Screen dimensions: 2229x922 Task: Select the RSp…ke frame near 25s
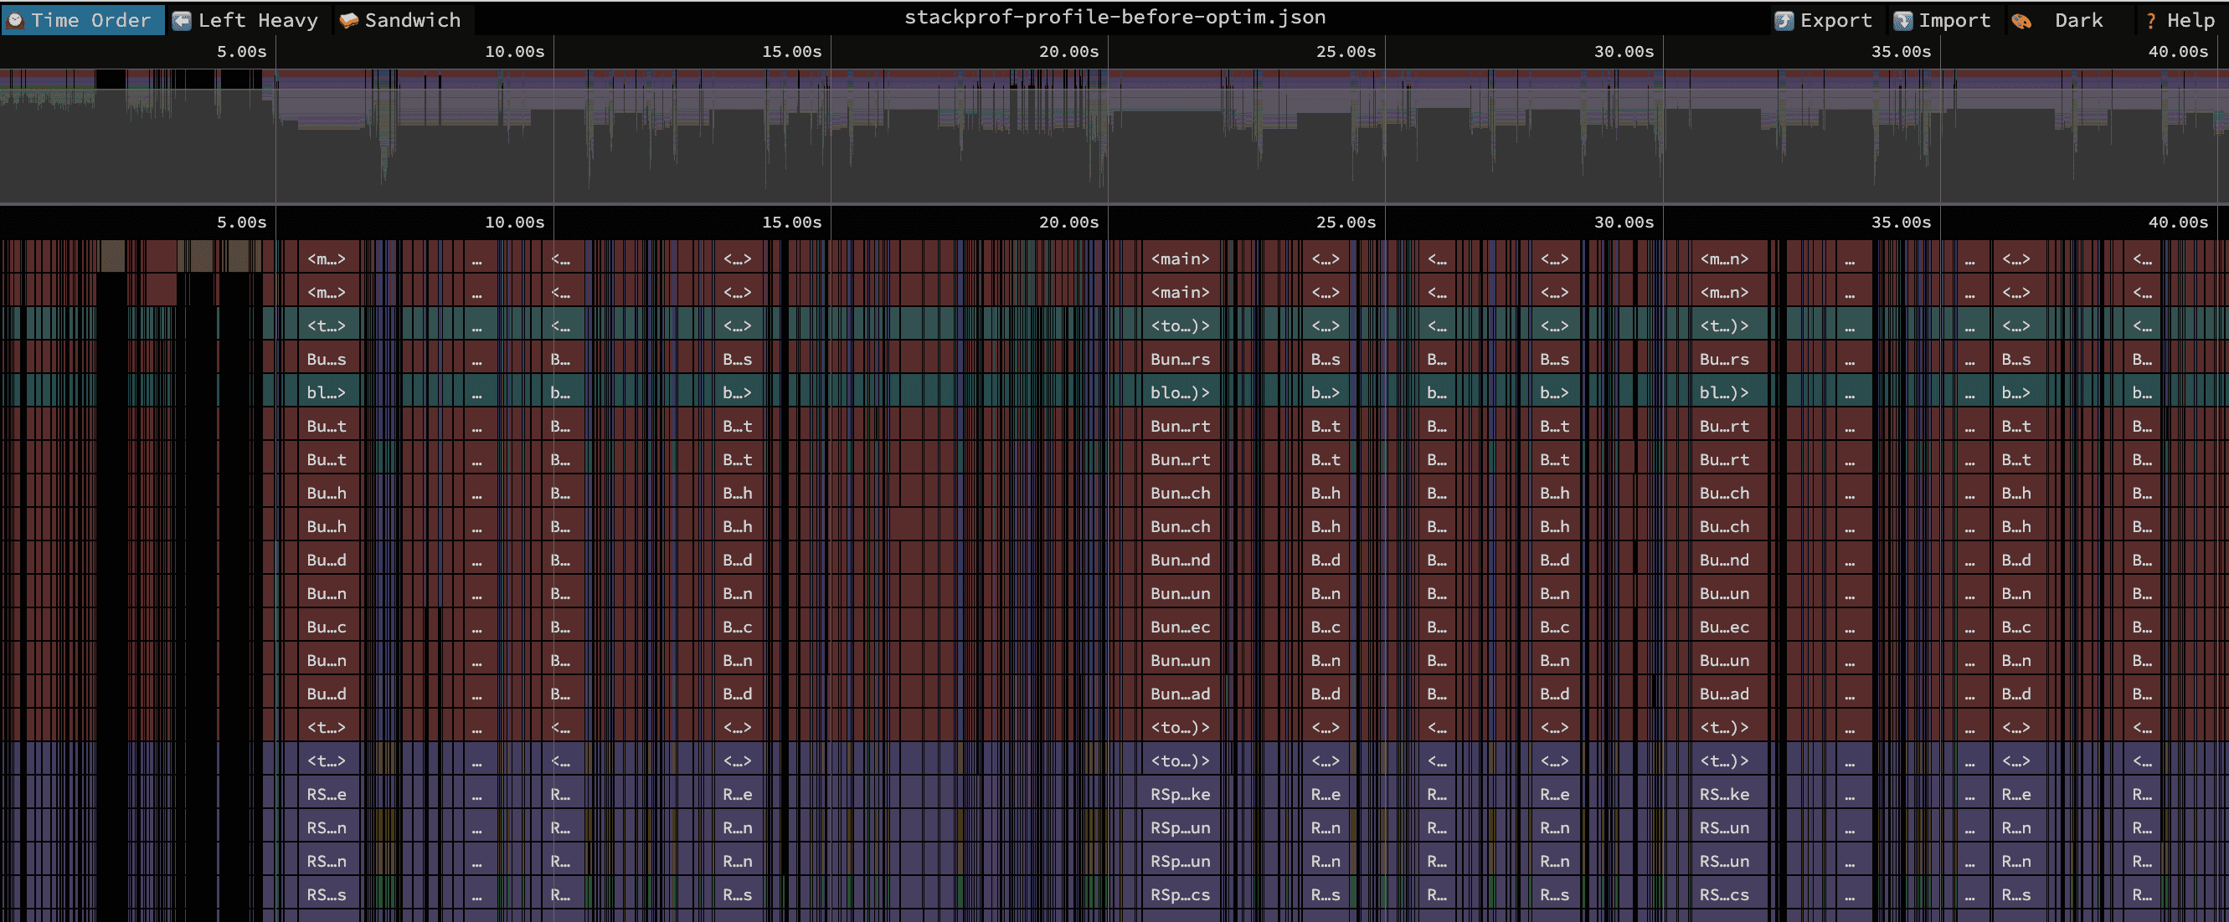click(x=1180, y=794)
